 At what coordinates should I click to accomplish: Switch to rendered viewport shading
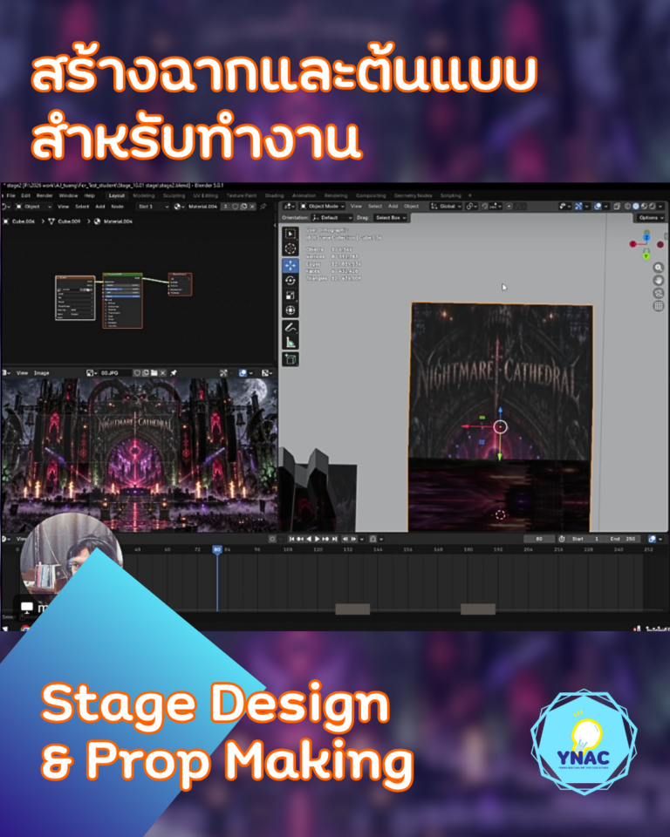652,206
